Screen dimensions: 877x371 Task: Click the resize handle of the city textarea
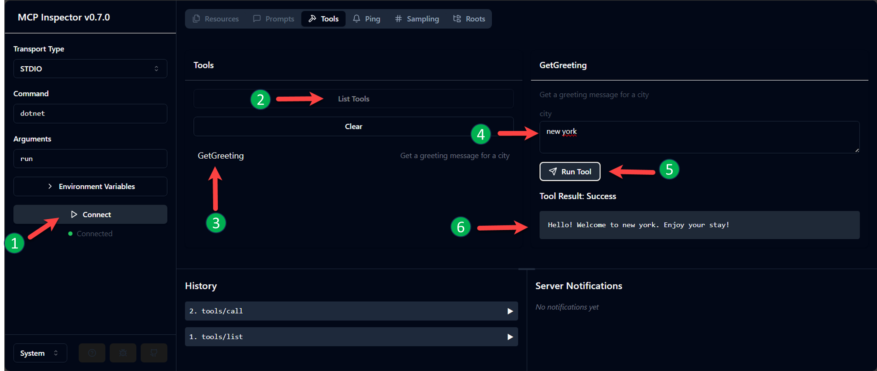pyautogui.click(x=856, y=150)
